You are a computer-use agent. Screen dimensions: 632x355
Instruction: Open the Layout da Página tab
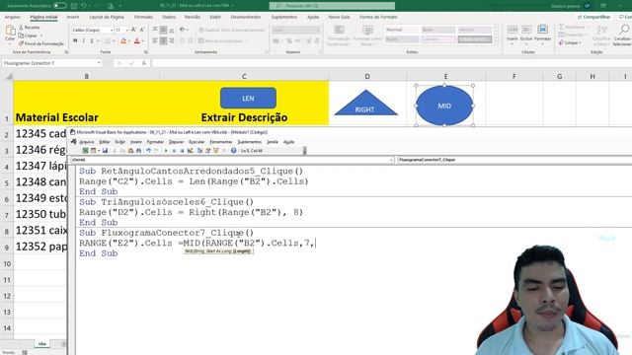point(107,17)
